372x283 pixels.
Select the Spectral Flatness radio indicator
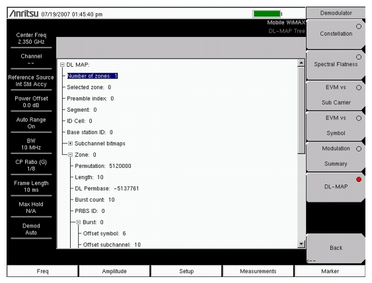pos(359,57)
